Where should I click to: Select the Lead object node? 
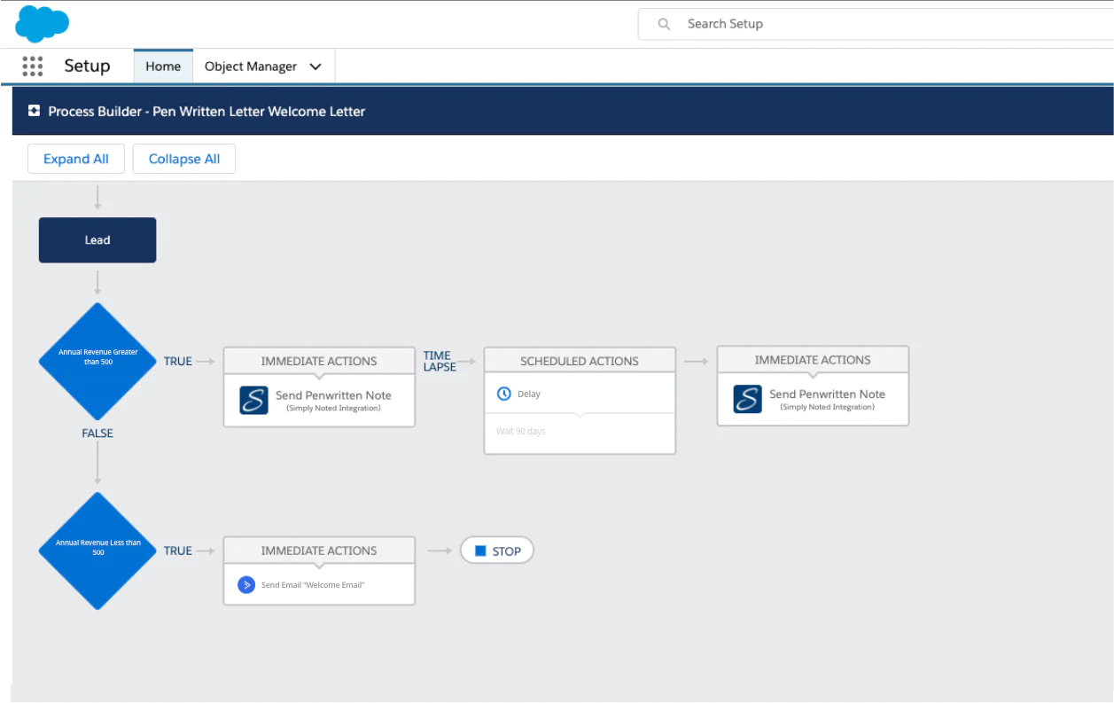point(97,240)
